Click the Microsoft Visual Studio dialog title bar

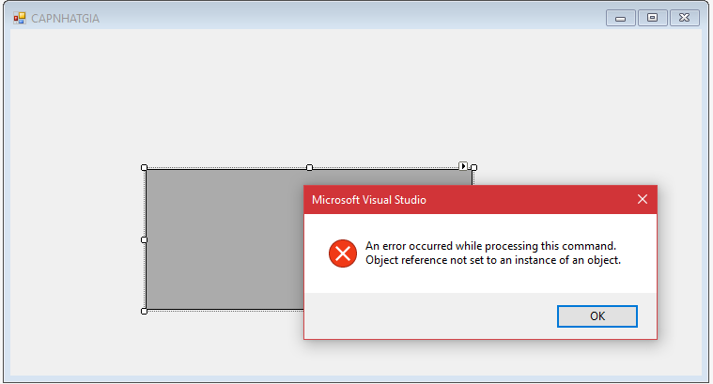point(451,199)
